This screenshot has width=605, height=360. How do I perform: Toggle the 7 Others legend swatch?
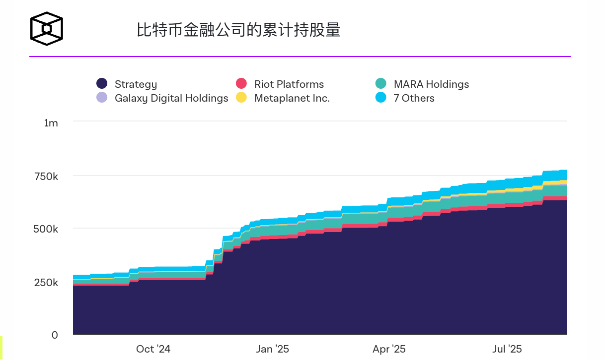[381, 98]
